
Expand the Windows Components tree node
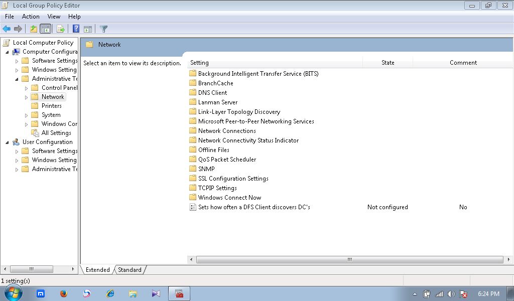[26, 124]
